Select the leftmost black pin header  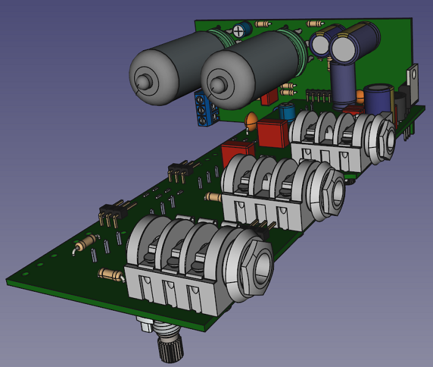pyautogui.click(x=113, y=213)
